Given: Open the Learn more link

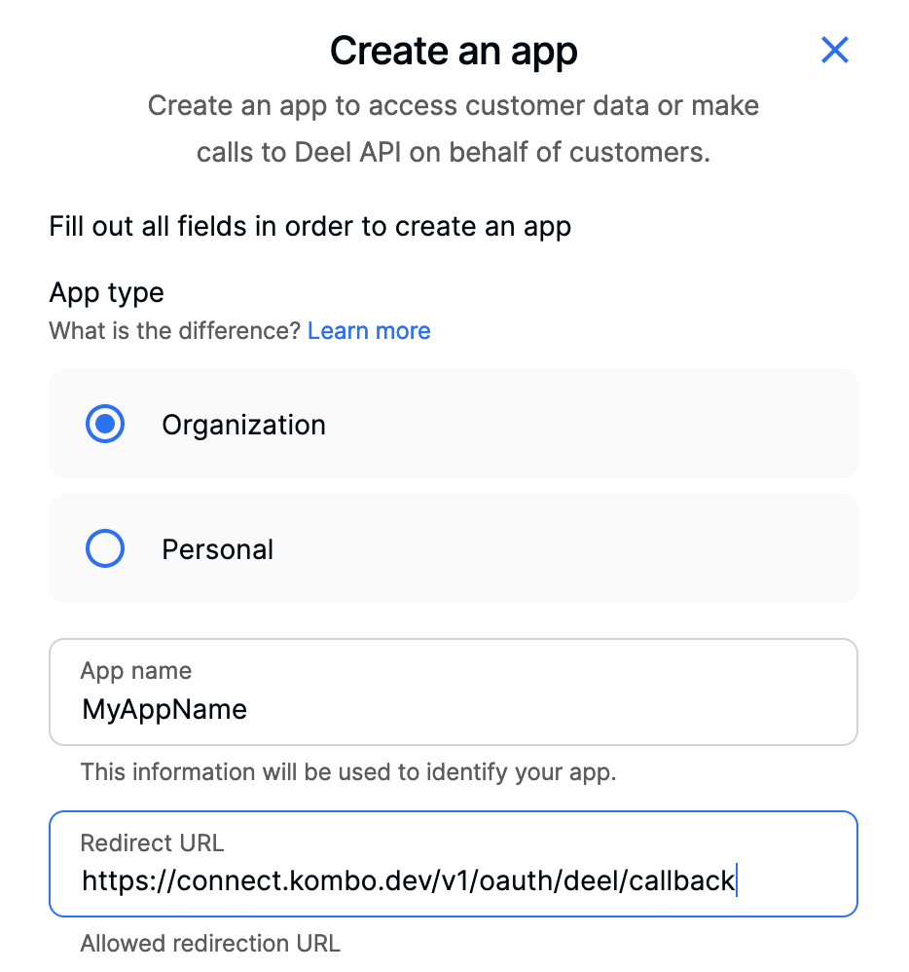Looking at the screenshot, I should pyautogui.click(x=369, y=331).
